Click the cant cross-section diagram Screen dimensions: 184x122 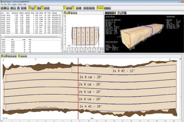[x=85, y=36]
